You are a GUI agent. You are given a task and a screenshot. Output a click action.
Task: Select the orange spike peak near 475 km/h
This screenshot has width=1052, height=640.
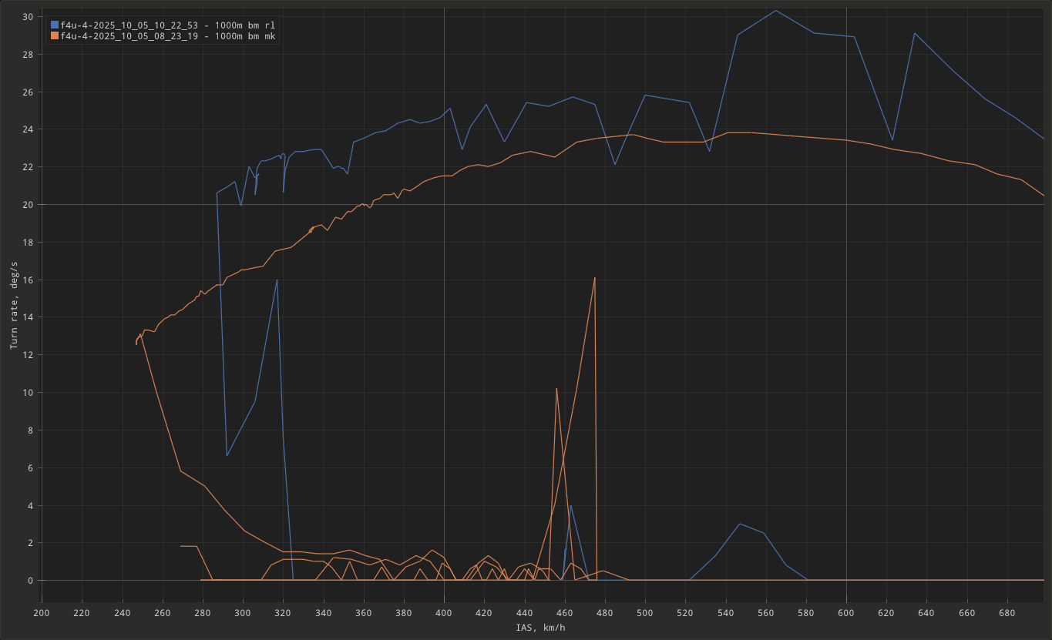[595, 278]
